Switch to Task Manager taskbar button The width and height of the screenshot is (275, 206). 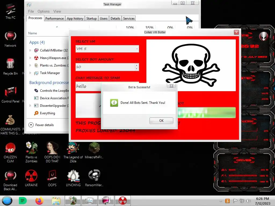tap(89, 201)
